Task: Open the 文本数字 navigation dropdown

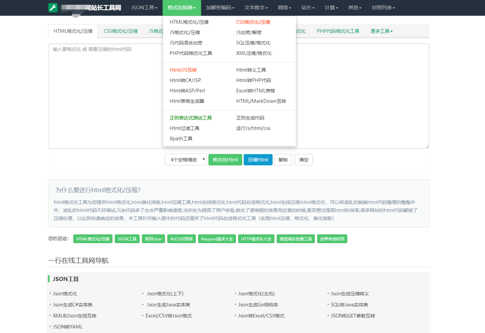Action: (x=256, y=8)
